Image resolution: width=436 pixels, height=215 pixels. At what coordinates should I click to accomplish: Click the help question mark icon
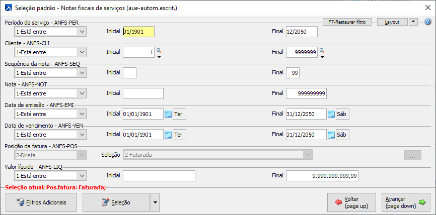pyautogui.click(x=427, y=22)
